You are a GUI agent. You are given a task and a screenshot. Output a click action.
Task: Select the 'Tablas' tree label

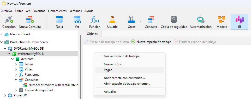coord(29,64)
